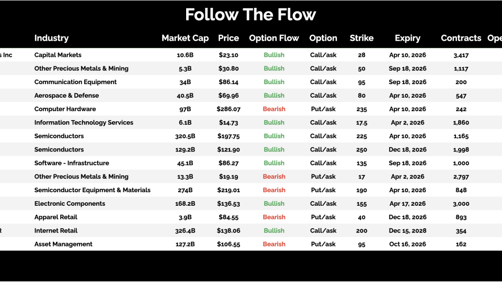Click the Expiry column header
The width and height of the screenshot is (502, 282).
click(407, 38)
